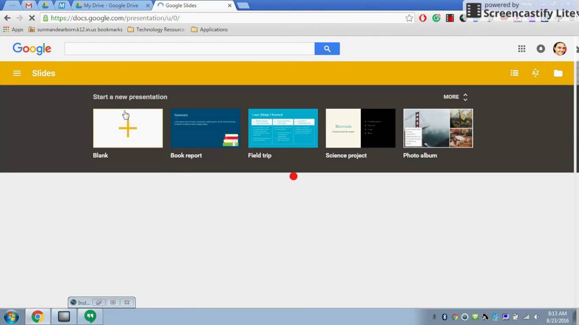Click the 'Start a new presentation' heading

(x=130, y=97)
